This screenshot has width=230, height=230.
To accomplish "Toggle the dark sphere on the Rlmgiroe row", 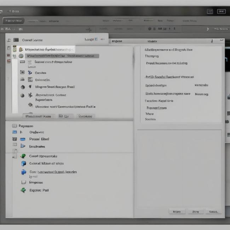I will (x=23, y=87).
